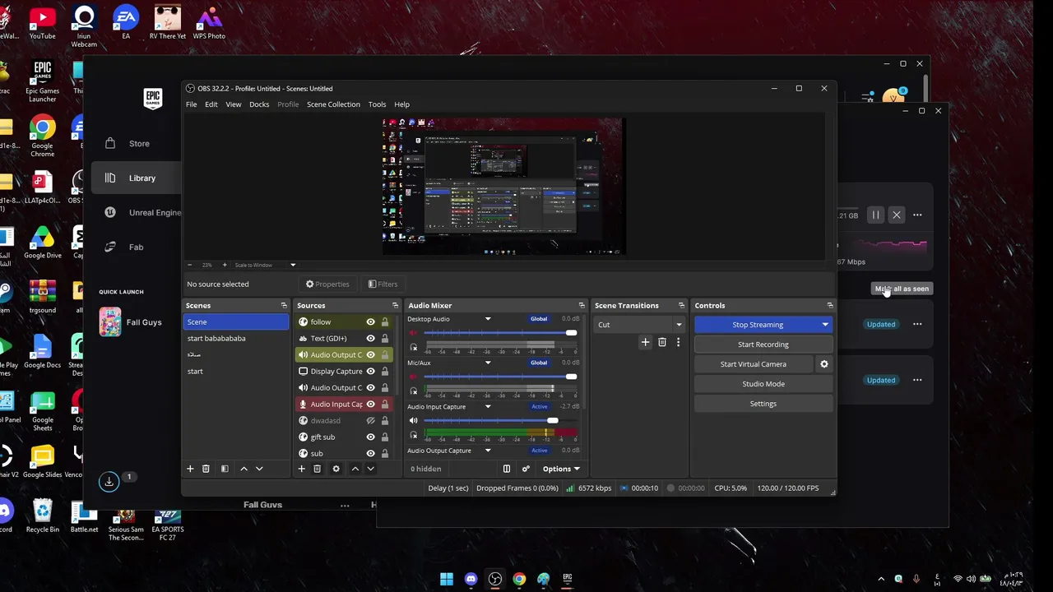Open source properties gear in Sources toolbar
The height and width of the screenshot is (592, 1053).
(x=336, y=469)
